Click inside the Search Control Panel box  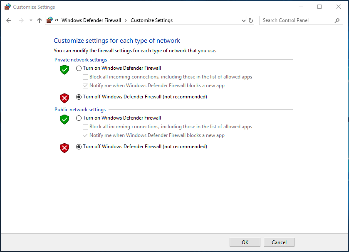click(x=297, y=20)
